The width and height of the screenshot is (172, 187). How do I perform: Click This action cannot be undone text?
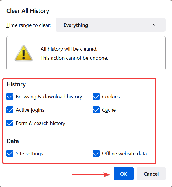point(74,58)
